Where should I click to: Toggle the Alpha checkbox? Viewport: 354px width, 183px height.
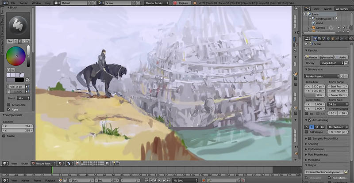(x=9, y=109)
